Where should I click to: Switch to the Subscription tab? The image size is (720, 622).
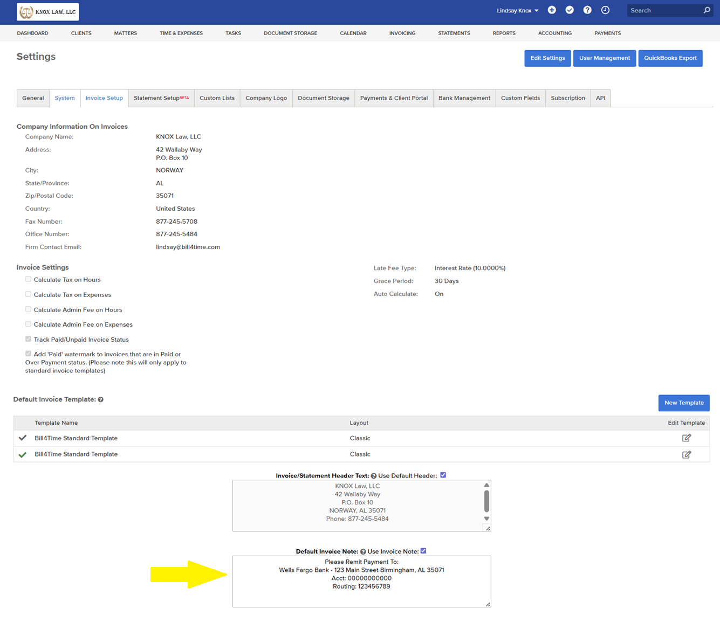(568, 98)
